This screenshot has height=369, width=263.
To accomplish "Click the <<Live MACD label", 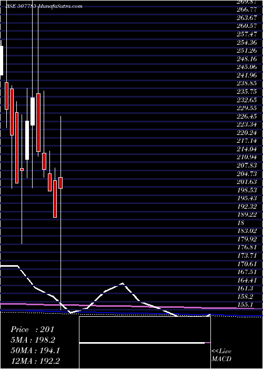I will (x=221, y=355).
